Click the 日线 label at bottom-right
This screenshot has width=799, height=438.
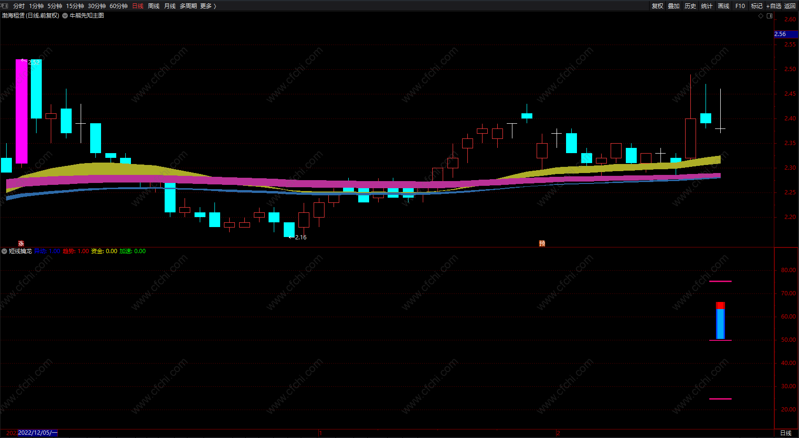[x=786, y=433]
